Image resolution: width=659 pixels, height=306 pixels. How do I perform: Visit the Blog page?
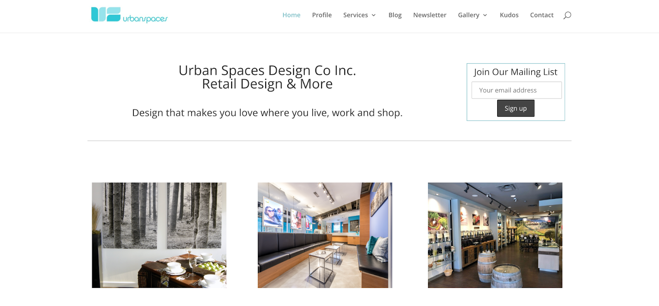[395, 15]
